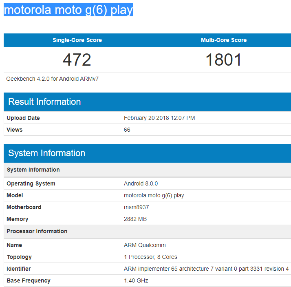Click the Topology label
The image size is (291, 287).
(19, 257)
